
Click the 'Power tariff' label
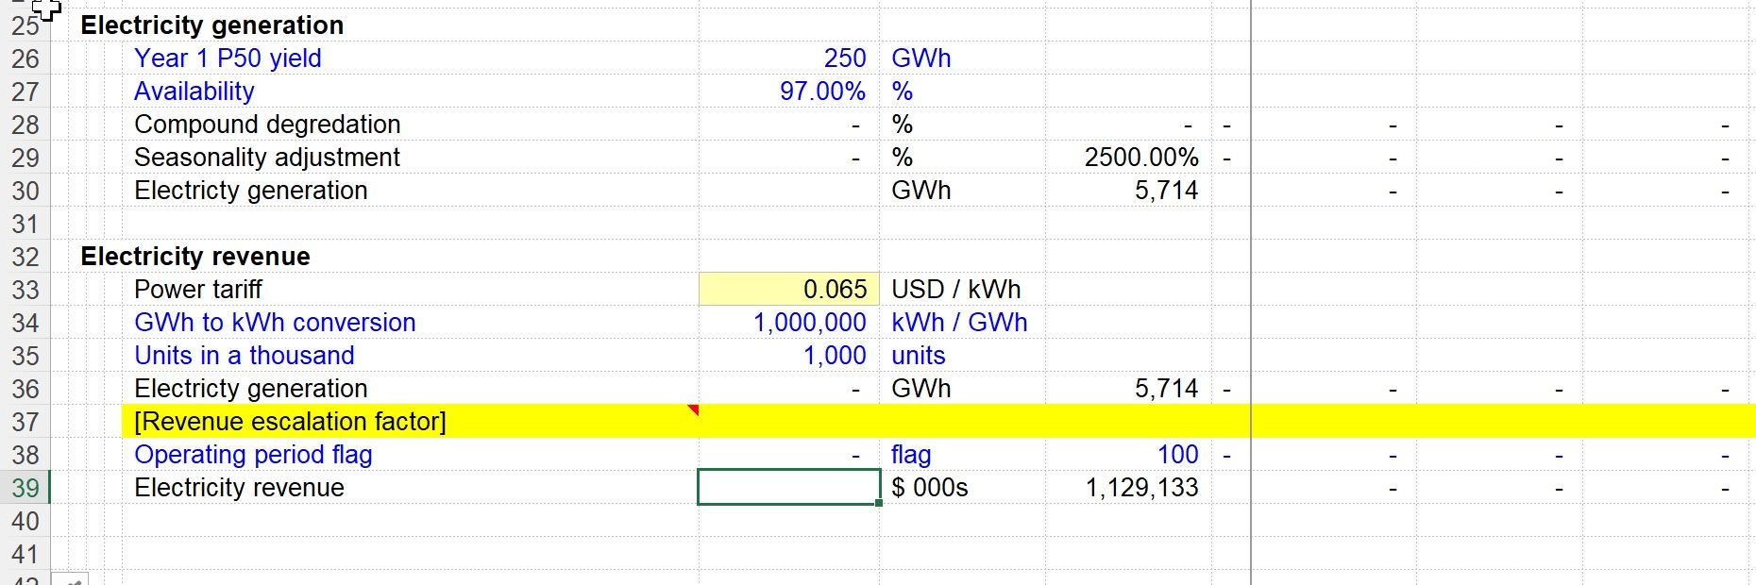coord(198,290)
